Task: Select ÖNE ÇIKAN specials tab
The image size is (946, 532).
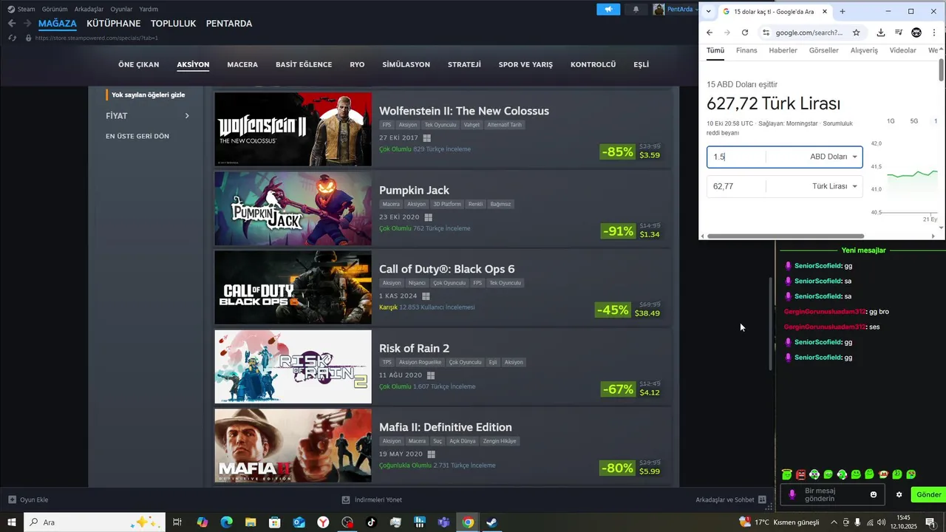Action: click(x=139, y=64)
